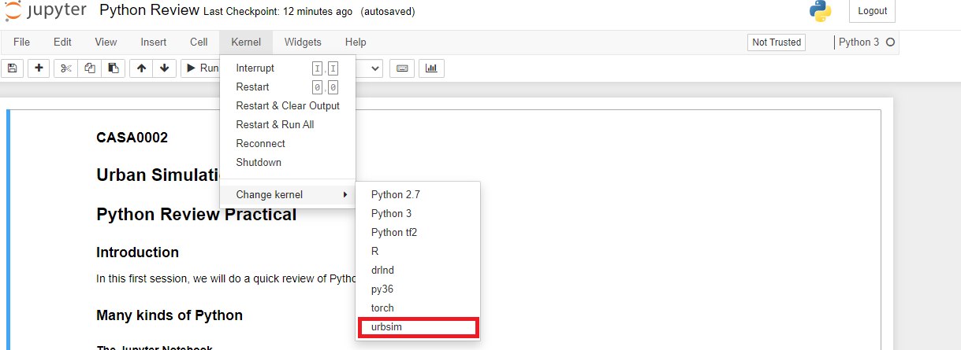Screen dimensions: 961x350
Task: Click the Jupyter logo
Action: [46, 11]
